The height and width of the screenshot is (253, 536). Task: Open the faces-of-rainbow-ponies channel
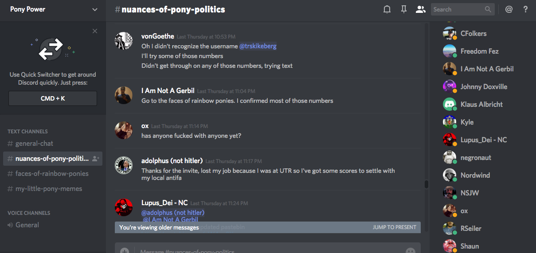click(52, 174)
